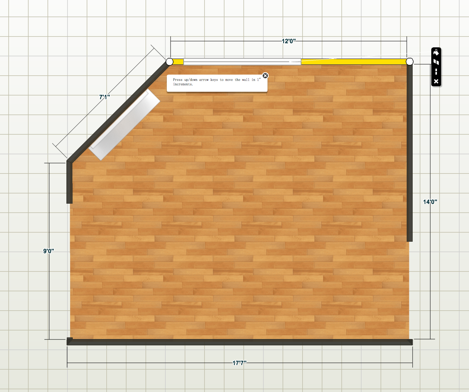Click the two-panel split wall icon
The image size is (469, 392).
[436, 62]
